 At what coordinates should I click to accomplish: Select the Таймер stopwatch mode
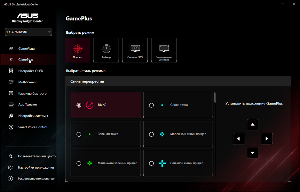tap(106, 50)
